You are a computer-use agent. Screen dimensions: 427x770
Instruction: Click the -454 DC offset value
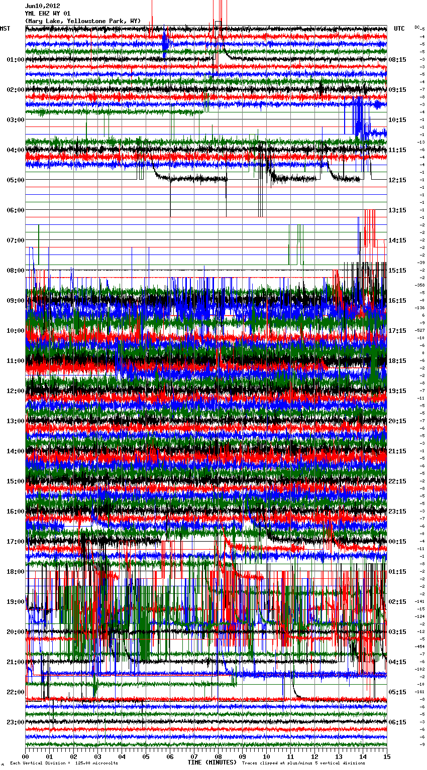(x=419, y=647)
